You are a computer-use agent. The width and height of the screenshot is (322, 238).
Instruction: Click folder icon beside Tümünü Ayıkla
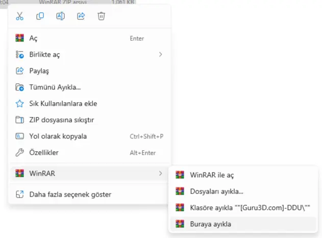click(x=19, y=87)
